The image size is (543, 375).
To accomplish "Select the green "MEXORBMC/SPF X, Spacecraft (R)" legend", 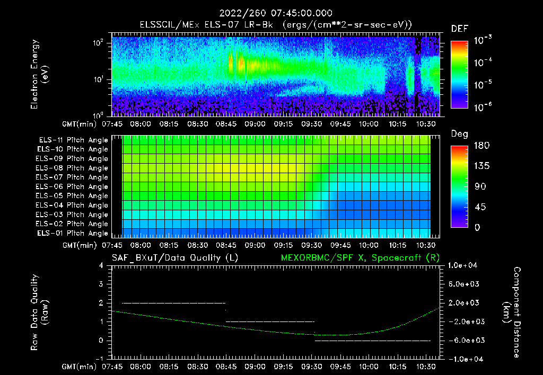I will [360, 258].
